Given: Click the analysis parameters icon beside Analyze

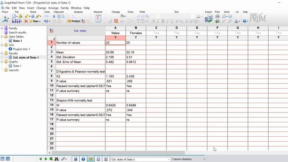Looking at the screenshot, I should click(83, 21).
